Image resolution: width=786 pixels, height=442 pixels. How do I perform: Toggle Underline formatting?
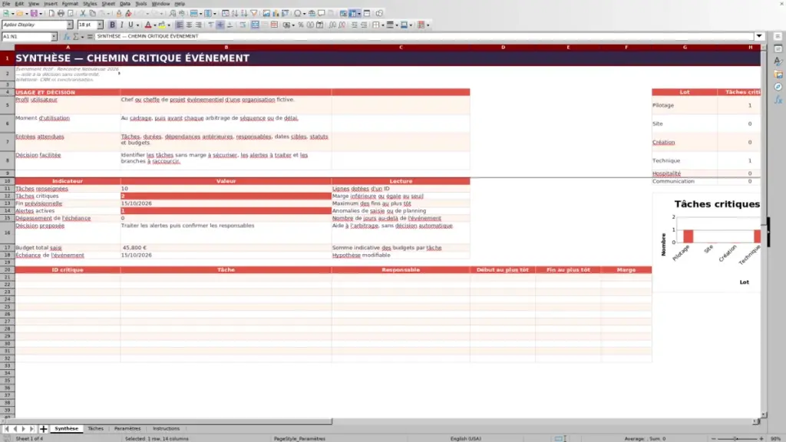pos(130,25)
